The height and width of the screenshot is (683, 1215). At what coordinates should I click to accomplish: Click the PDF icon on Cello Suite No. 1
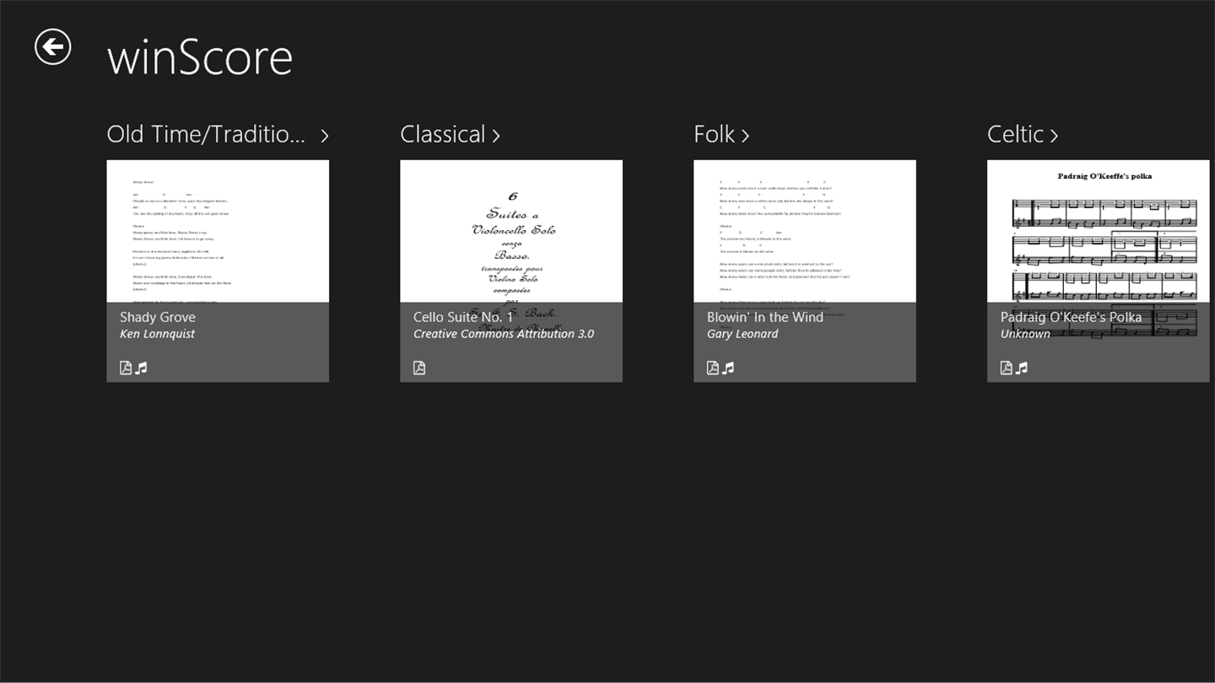click(419, 368)
